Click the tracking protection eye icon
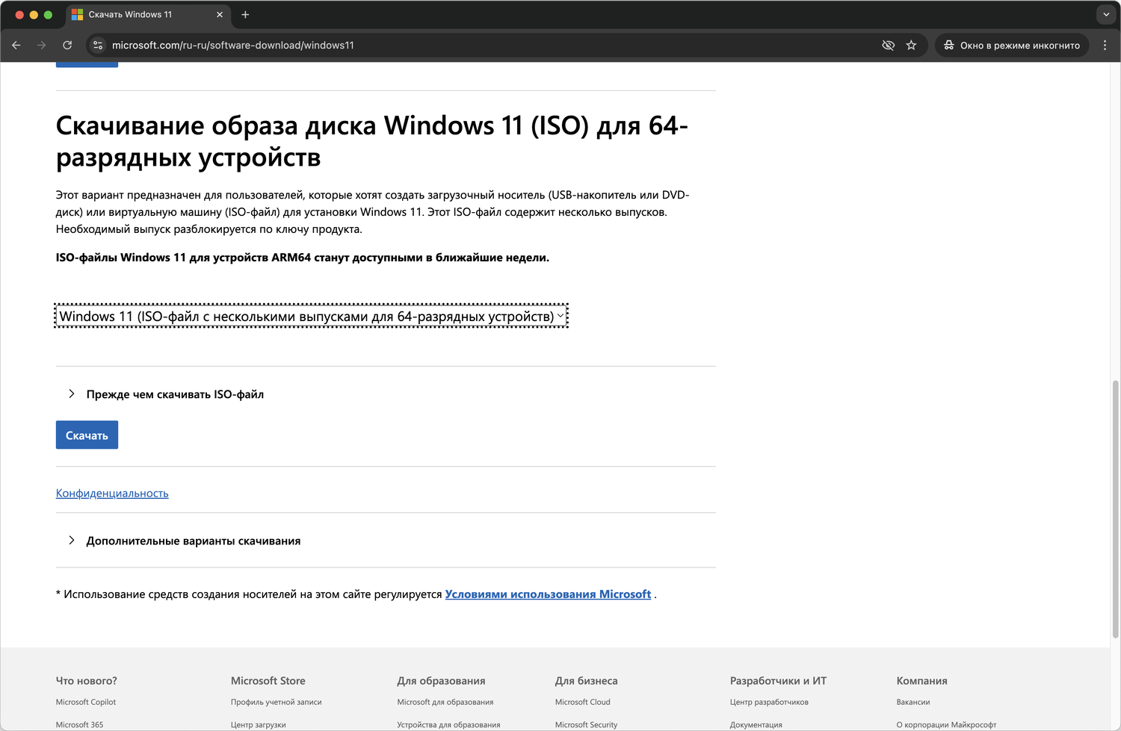Viewport: 1121px width, 731px height. tap(888, 46)
